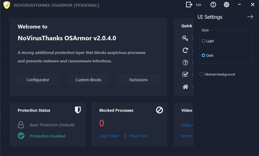Close the OSArmor window
This screenshot has width=259, height=156.
(253, 5)
